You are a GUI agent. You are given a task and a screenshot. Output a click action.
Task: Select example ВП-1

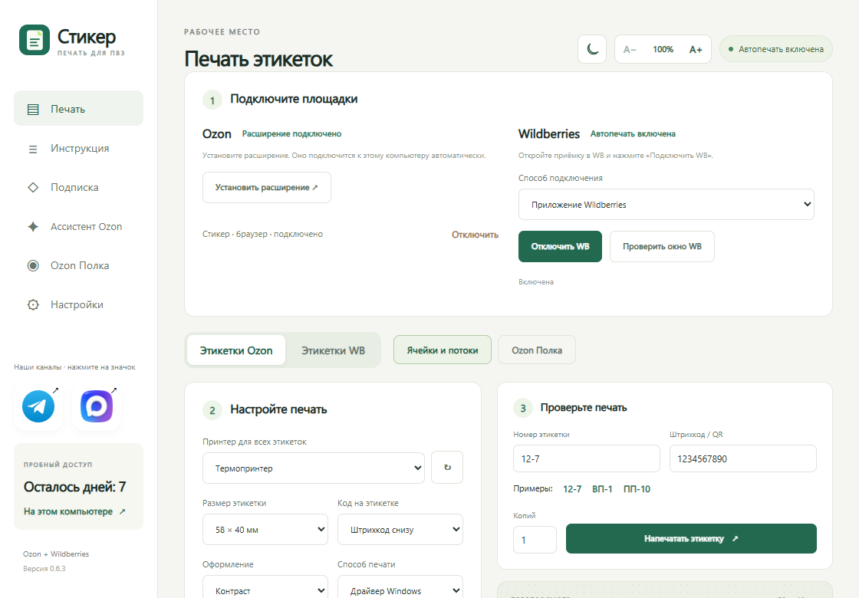pyautogui.click(x=602, y=489)
